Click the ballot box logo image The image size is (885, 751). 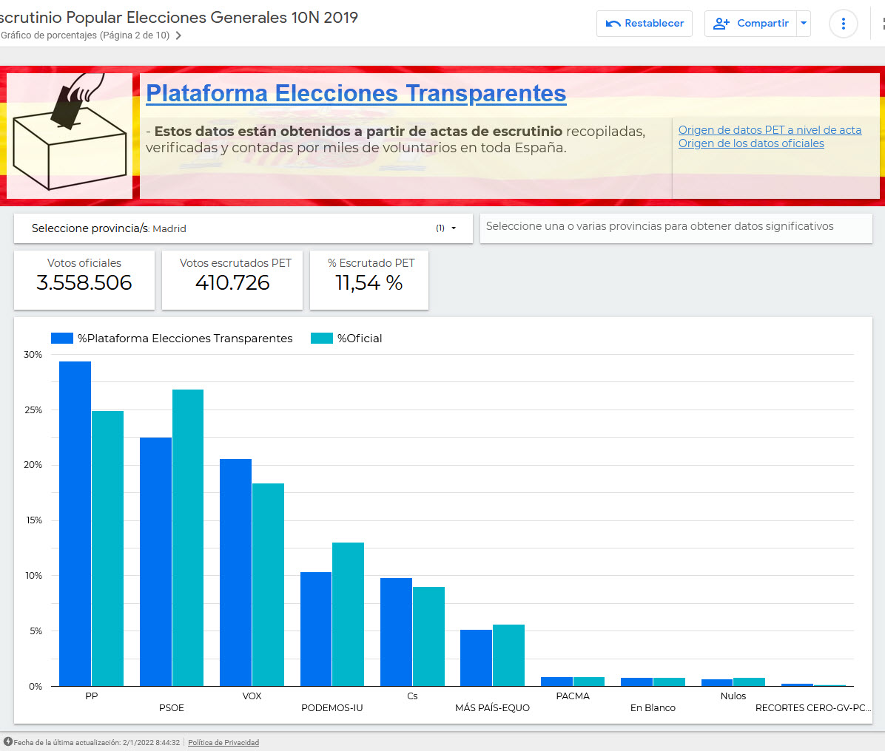[70, 136]
